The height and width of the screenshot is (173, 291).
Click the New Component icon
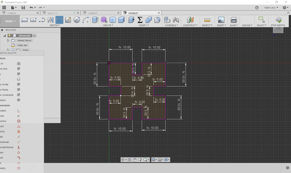click(167, 20)
